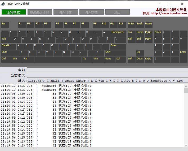This screenshot has width=188, height=151.
Task: Select the KpEnter 状态:UP log line
Action: point(46,86)
